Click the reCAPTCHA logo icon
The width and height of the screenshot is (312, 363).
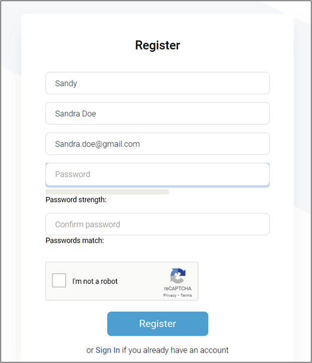[x=178, y=276]
